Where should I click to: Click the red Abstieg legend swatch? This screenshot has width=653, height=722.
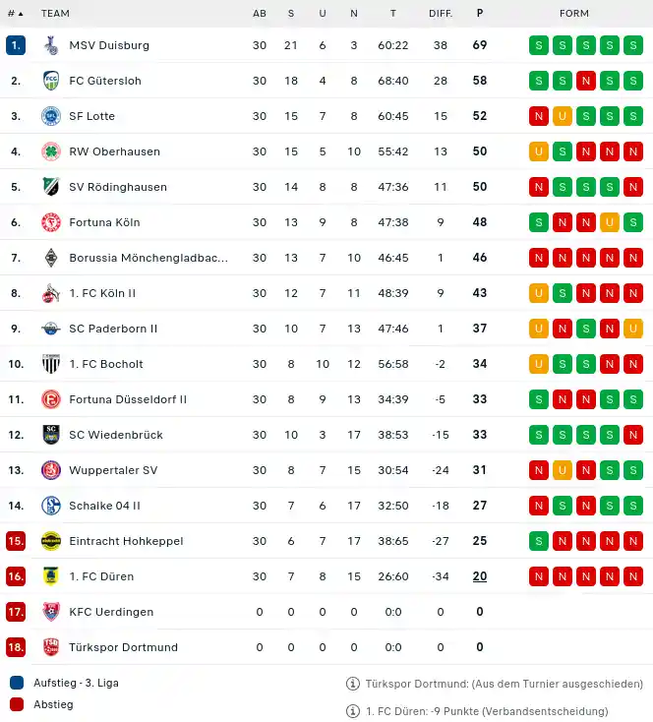click(x=17, y=704)
